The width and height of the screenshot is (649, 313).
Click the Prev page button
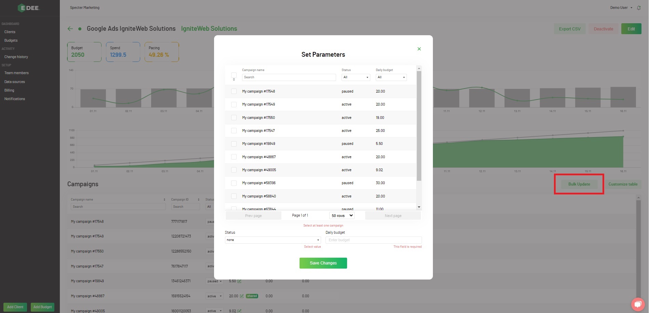(253, 216)
